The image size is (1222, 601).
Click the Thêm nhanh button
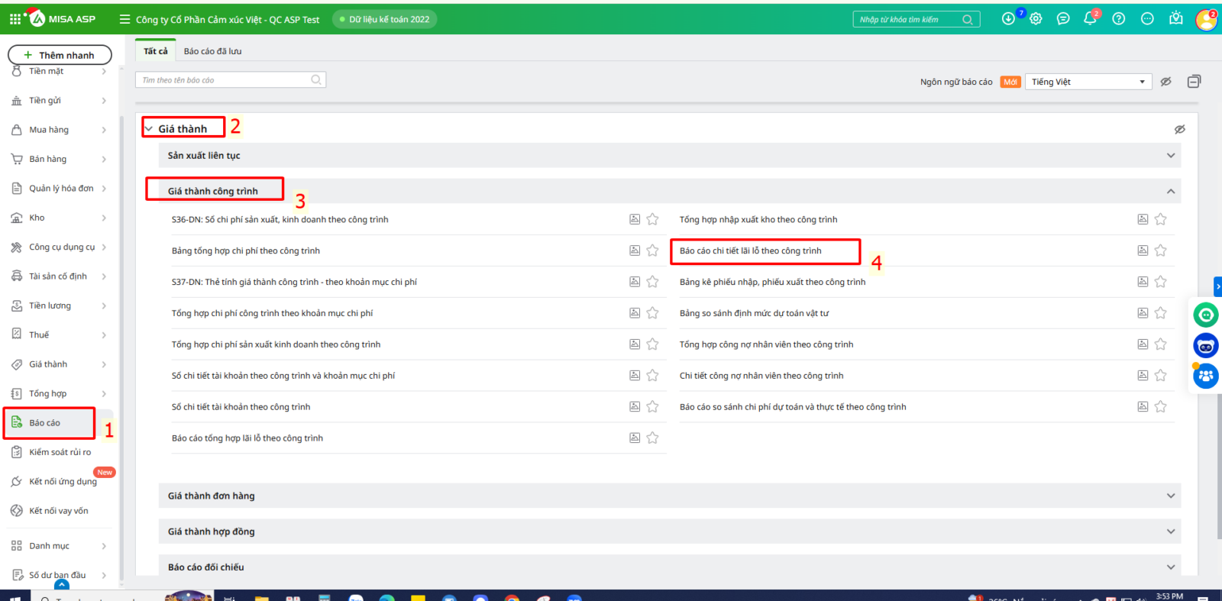pyautogui.click(x=60, y=55)
